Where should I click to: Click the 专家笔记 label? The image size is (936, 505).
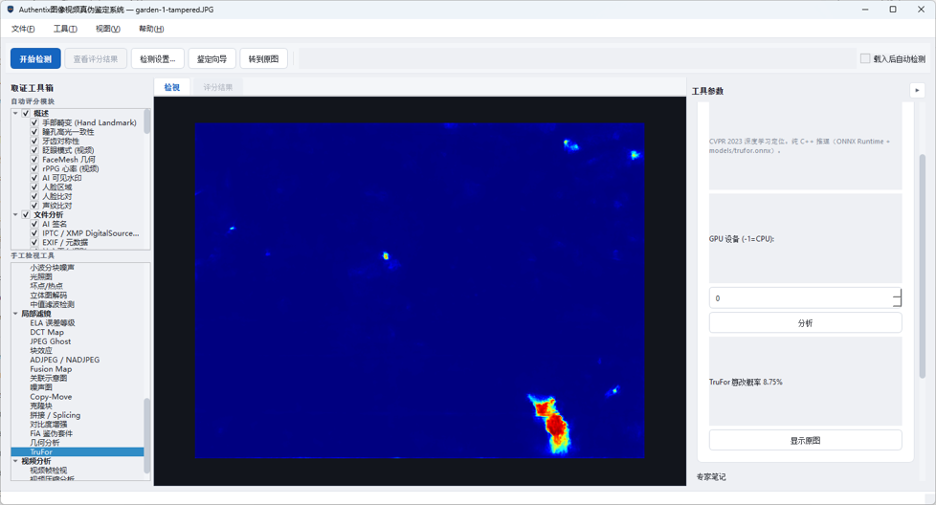(x=711, y=477)
